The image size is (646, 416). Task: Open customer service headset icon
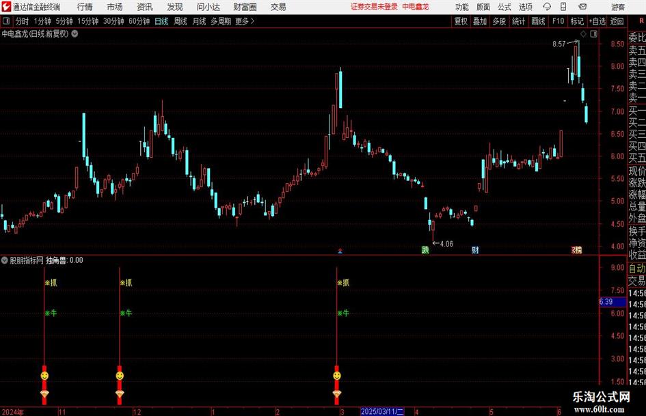(x=547, y=7)
